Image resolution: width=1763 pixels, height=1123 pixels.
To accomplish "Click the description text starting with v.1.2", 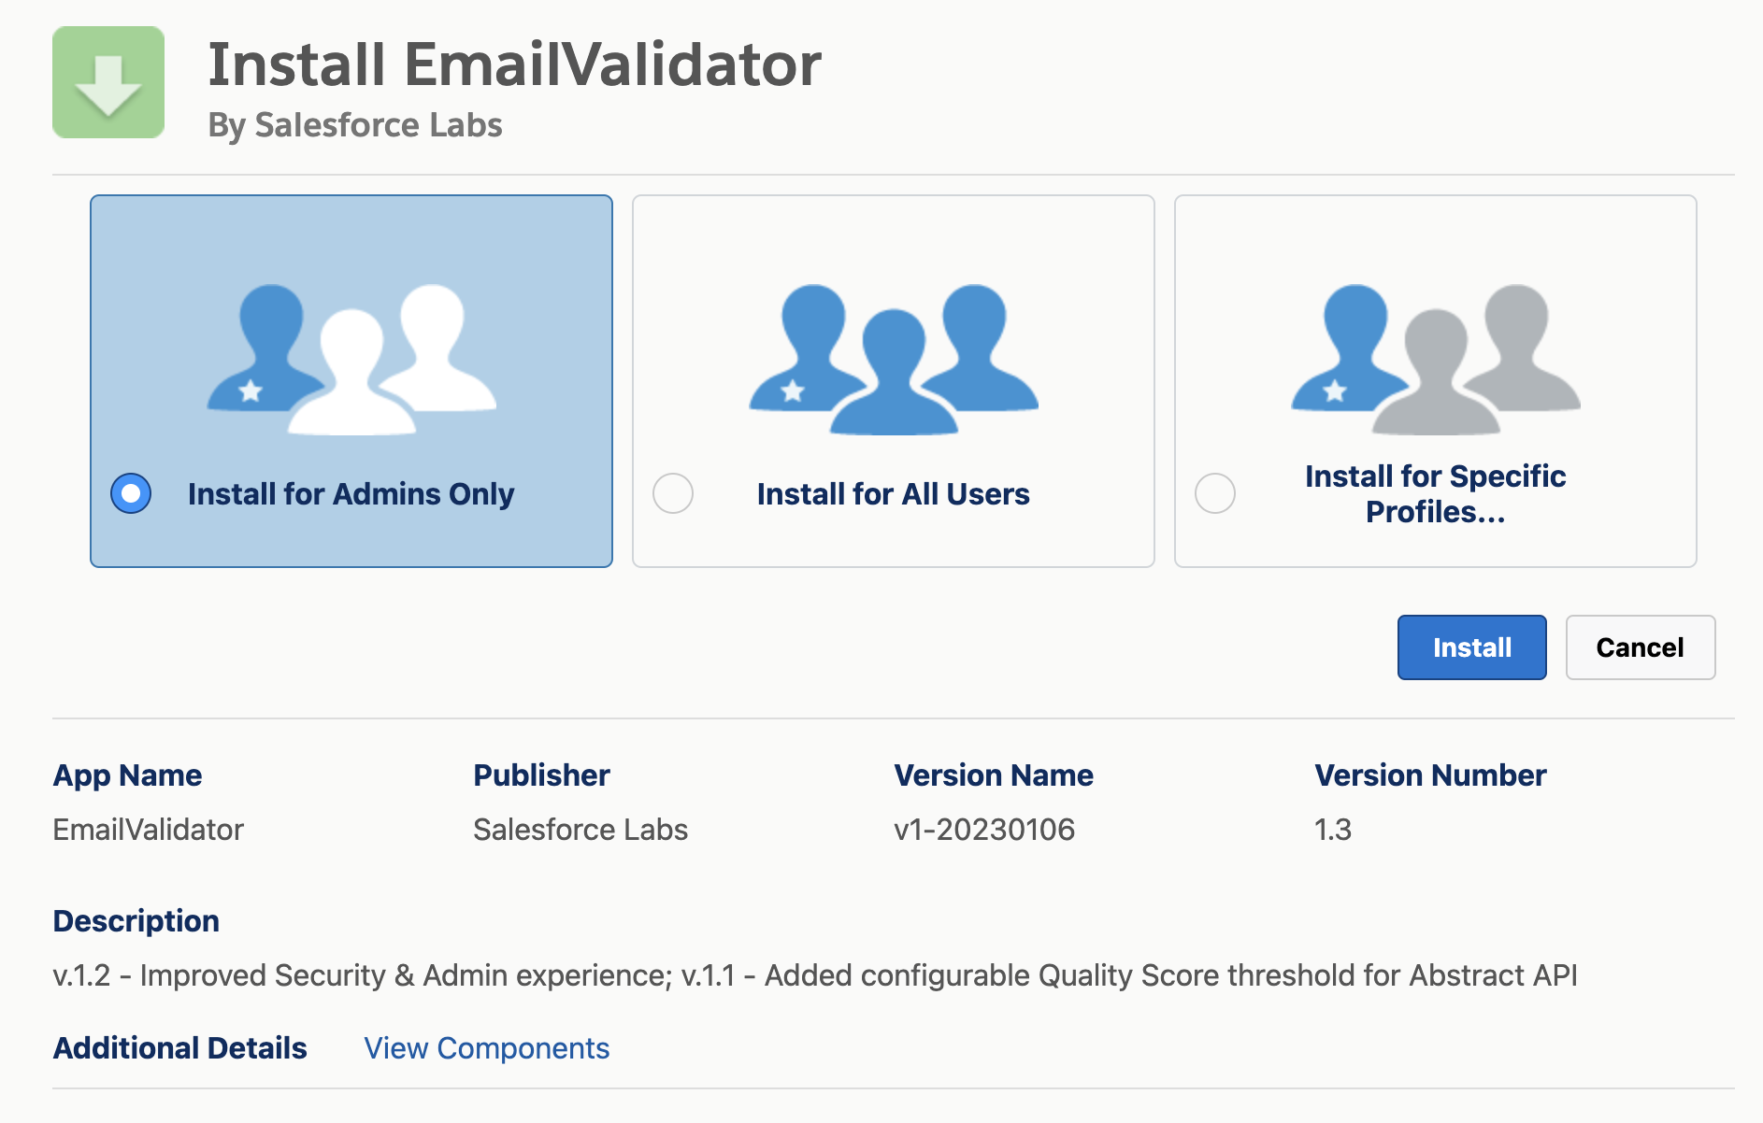I will click(815, 975).
